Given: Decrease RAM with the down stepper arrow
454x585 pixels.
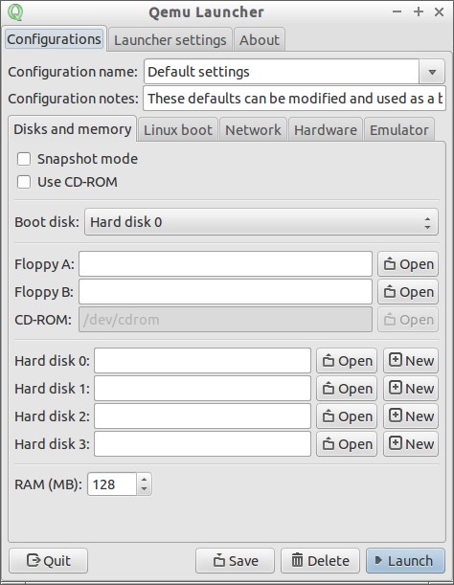Looking at the screenshot, I should tap(144, 489).
